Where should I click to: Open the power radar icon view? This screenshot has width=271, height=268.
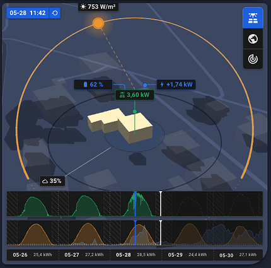click(253, 59)
